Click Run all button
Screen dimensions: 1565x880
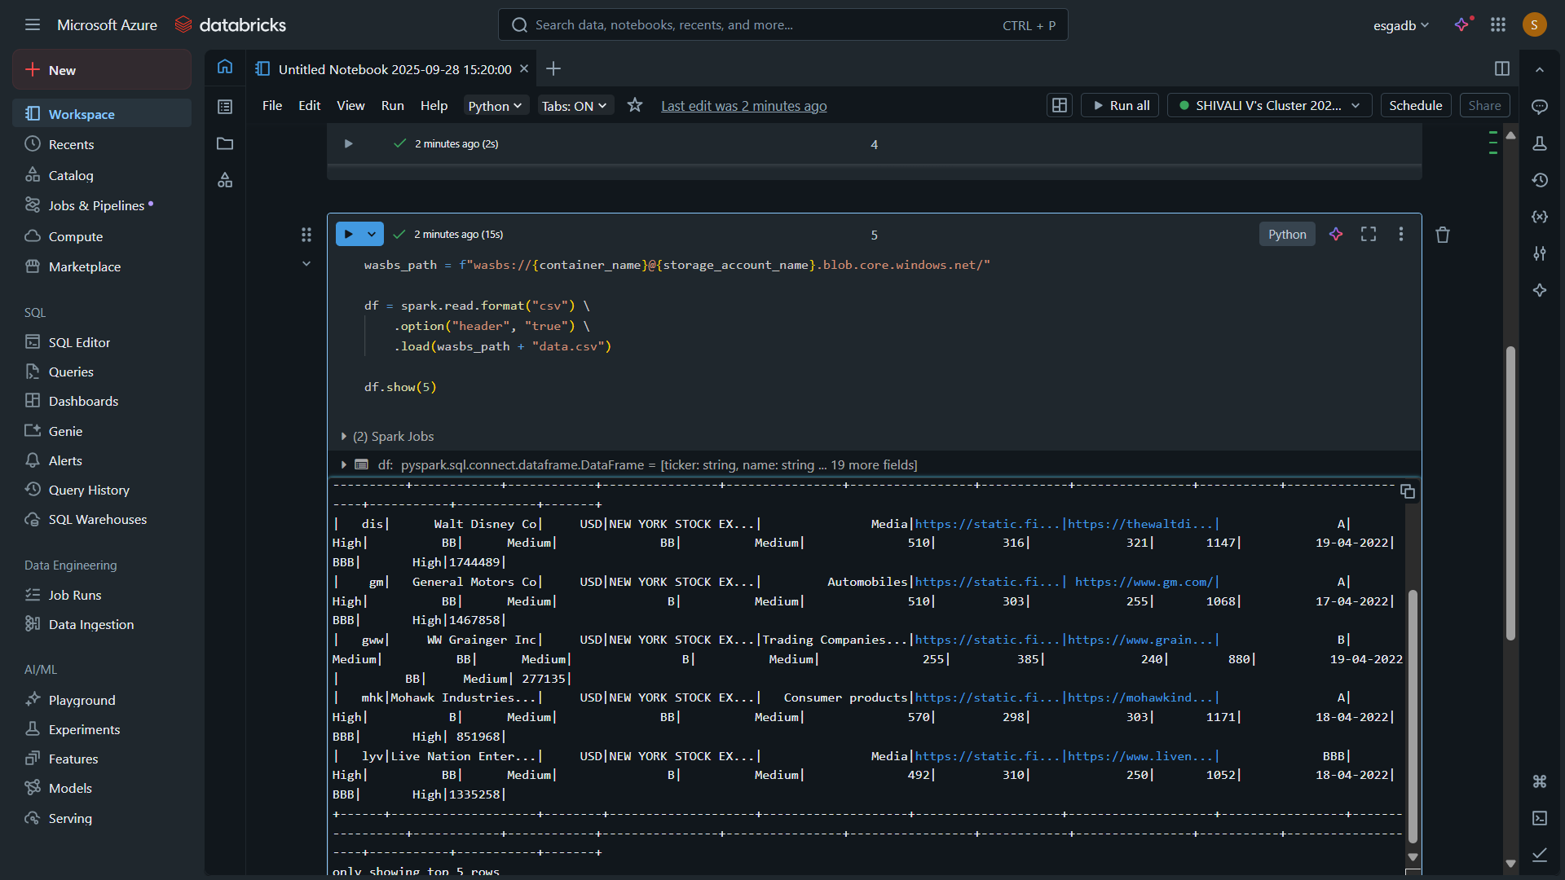point(1120,105)
